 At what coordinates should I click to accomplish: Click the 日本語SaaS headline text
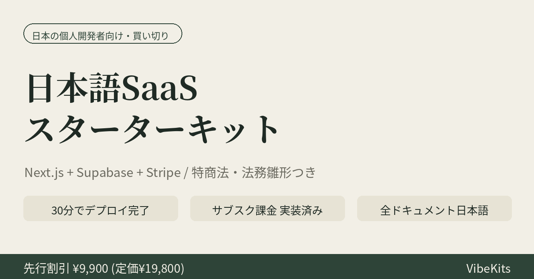[x=112, y=88]
